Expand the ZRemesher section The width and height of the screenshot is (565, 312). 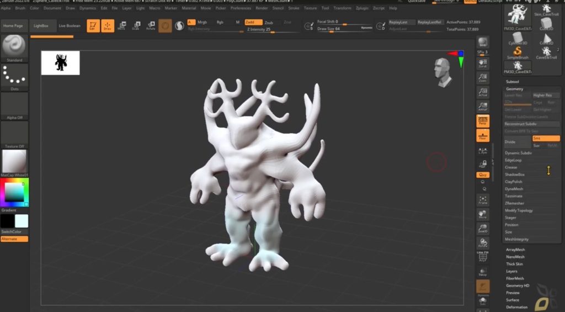pos(514,203)
